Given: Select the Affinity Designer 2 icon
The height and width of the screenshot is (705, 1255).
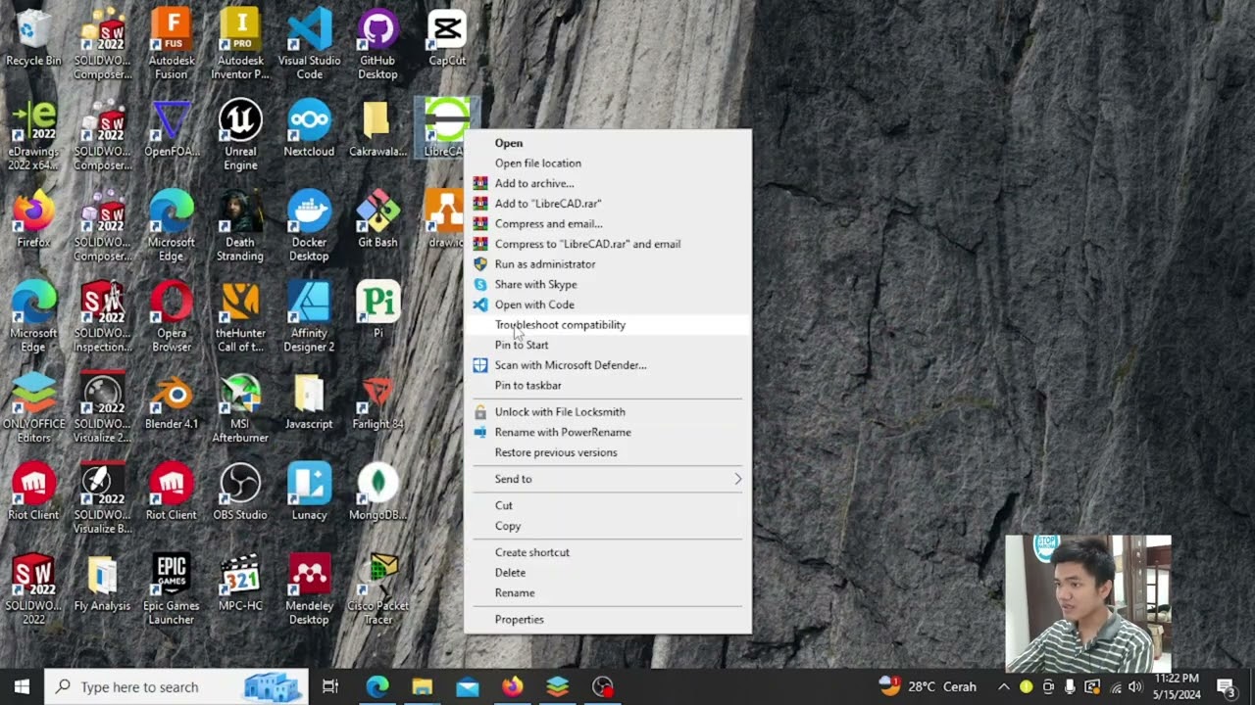Looking at the screenshot, I should click(309, 317).
